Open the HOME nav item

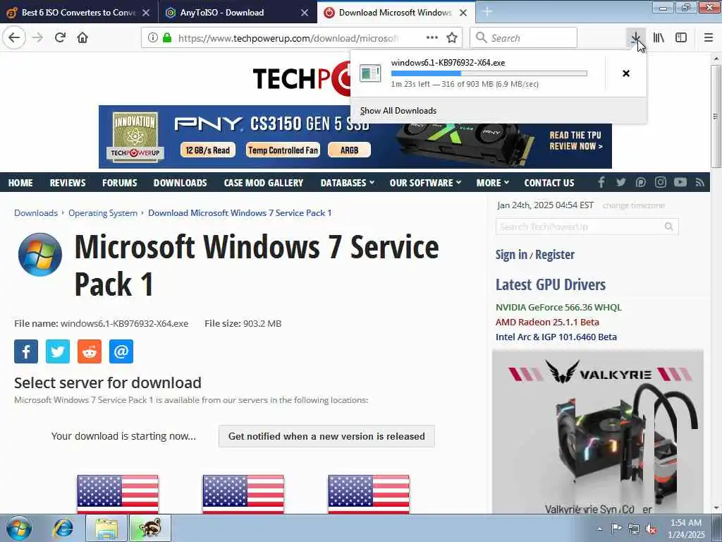[x=20, y=183]
